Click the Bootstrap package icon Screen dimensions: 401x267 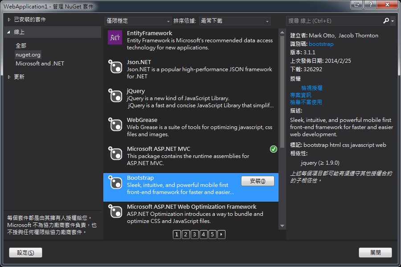115,182
